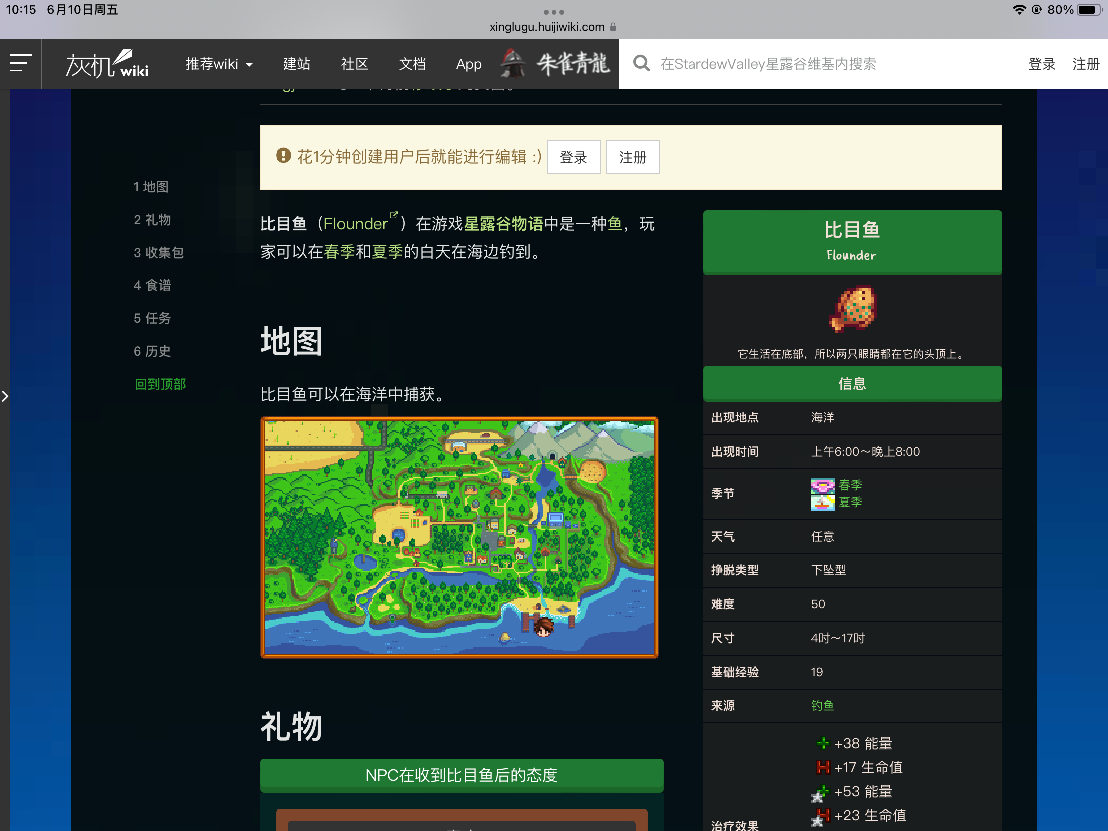This screenshot has width=1108, height=831.
Task: Expand the left edge sidebar arrow
Action: coord(5,396)
